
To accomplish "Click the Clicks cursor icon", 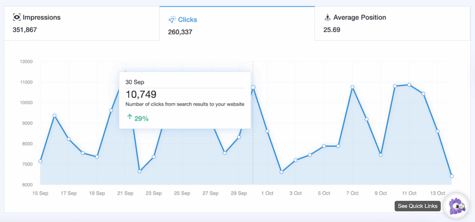I will pos(172,20).
